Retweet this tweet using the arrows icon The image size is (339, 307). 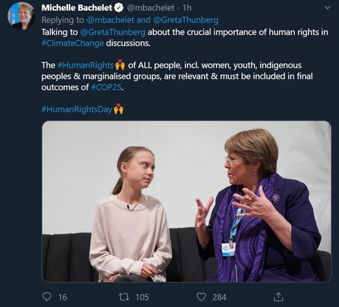pyautogui.click(x=124, y=296)
